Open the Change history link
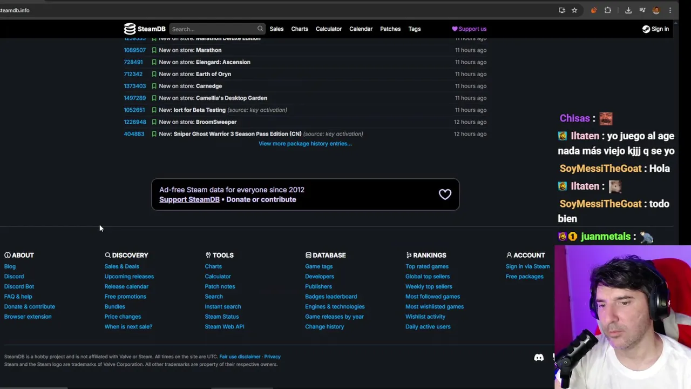691x389 pixels. coord(324,327)
